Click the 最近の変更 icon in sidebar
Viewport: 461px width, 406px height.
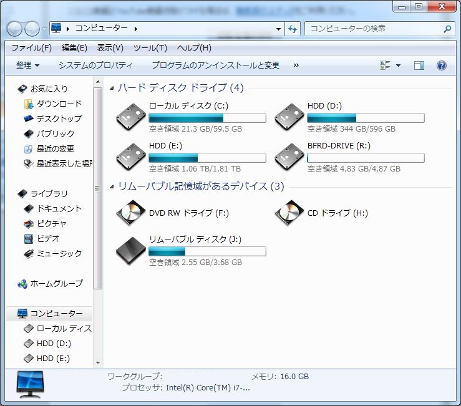coord(28,149)
